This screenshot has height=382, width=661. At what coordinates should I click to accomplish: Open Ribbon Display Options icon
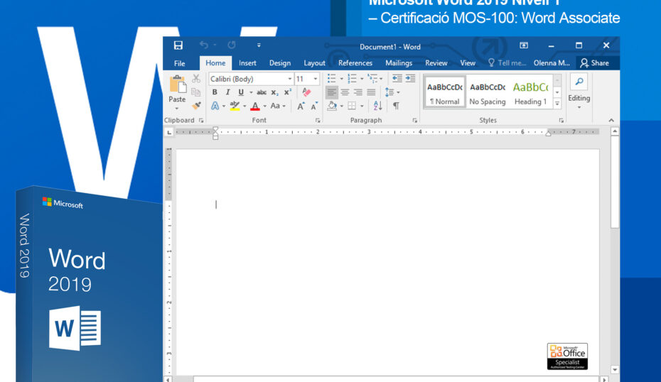(x=524, y=45)
